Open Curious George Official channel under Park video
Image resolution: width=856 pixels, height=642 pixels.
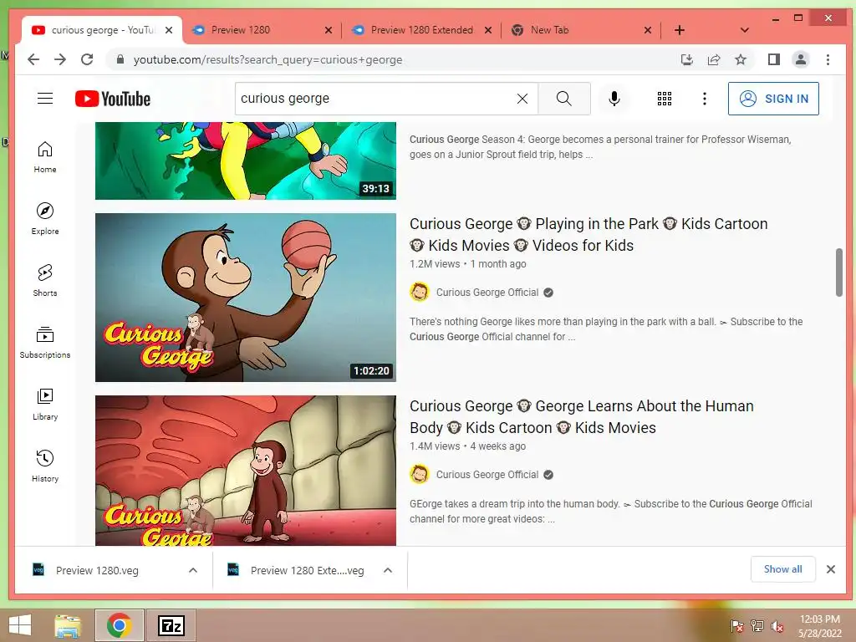487,292
